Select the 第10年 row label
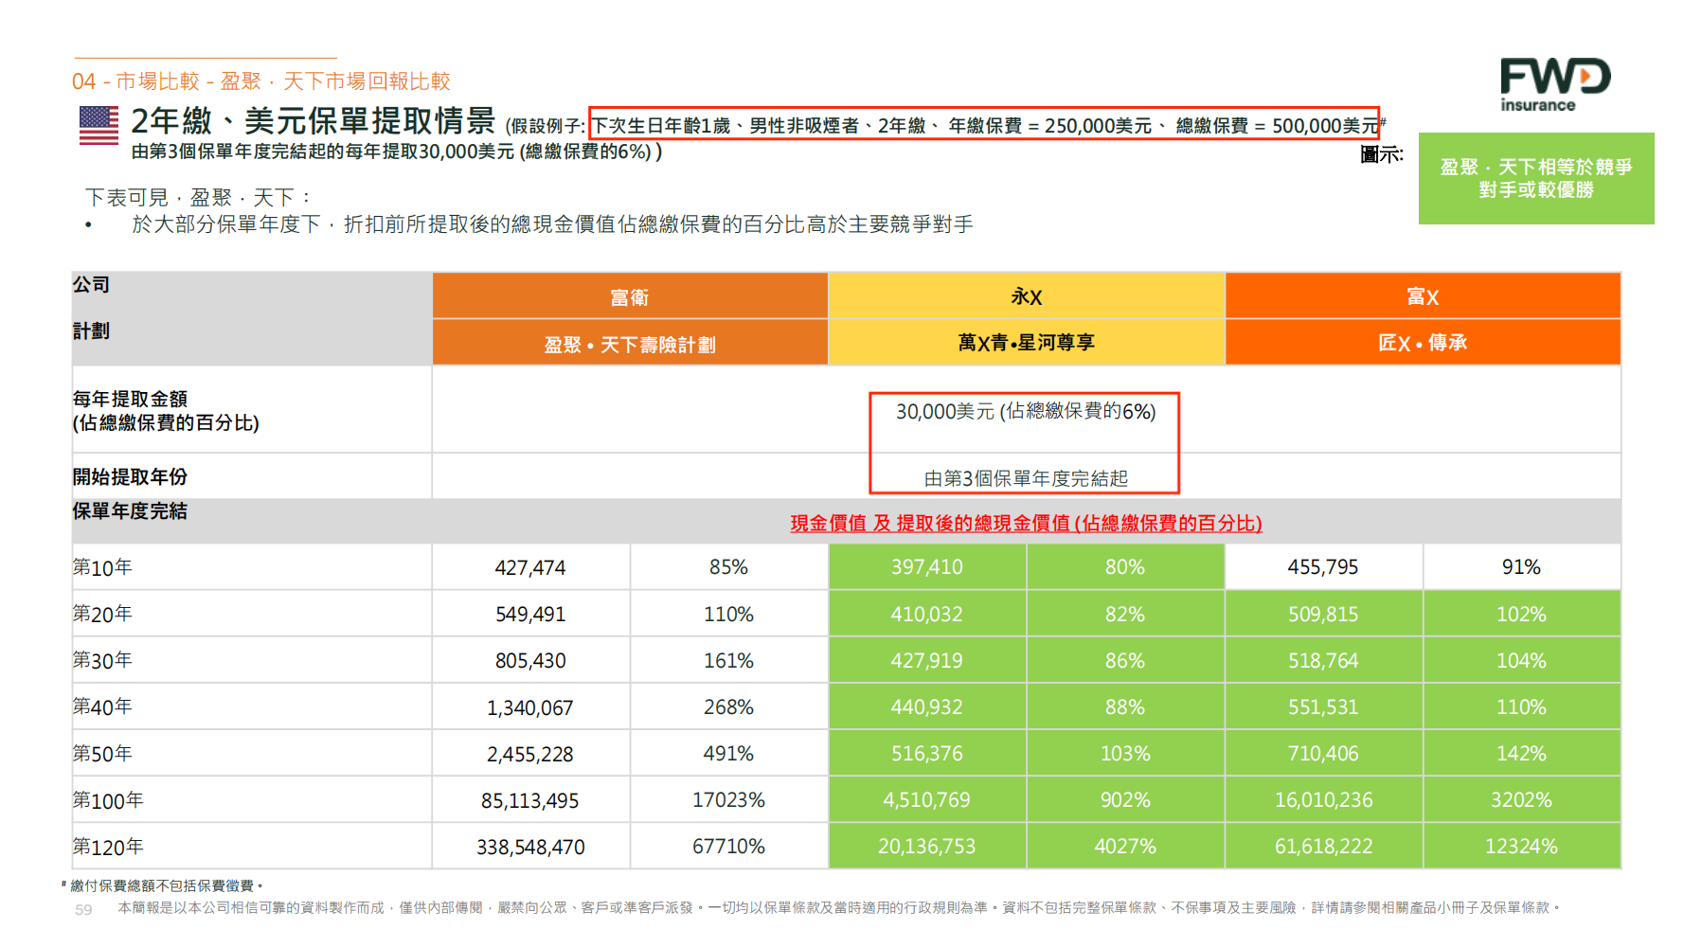The image size is (1684, 947). point(102,567)
